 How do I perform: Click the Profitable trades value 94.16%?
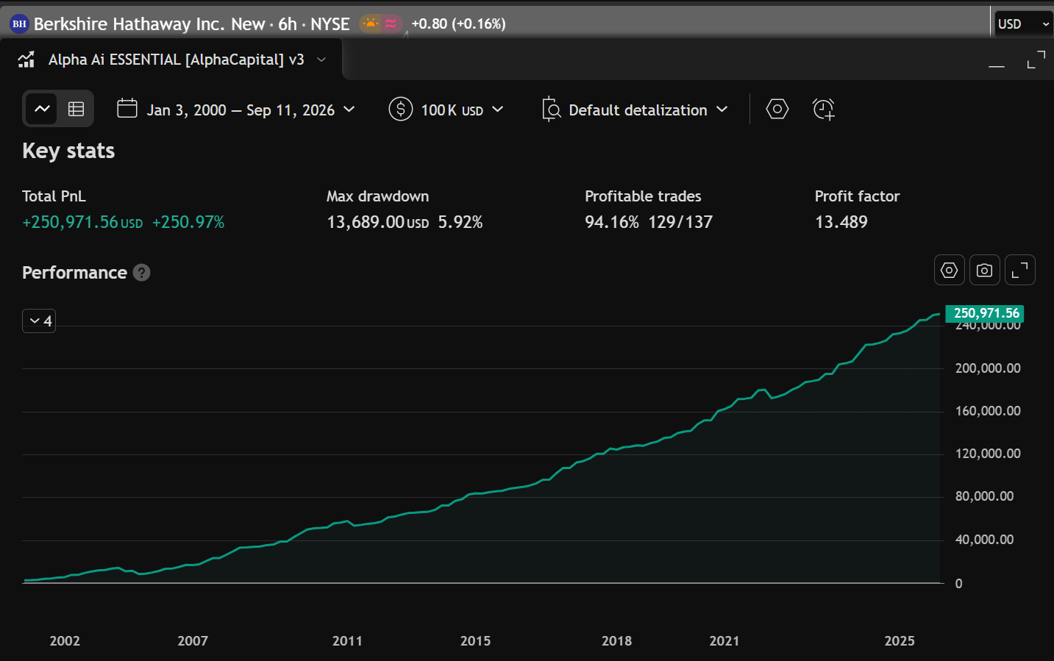[612, 222]
